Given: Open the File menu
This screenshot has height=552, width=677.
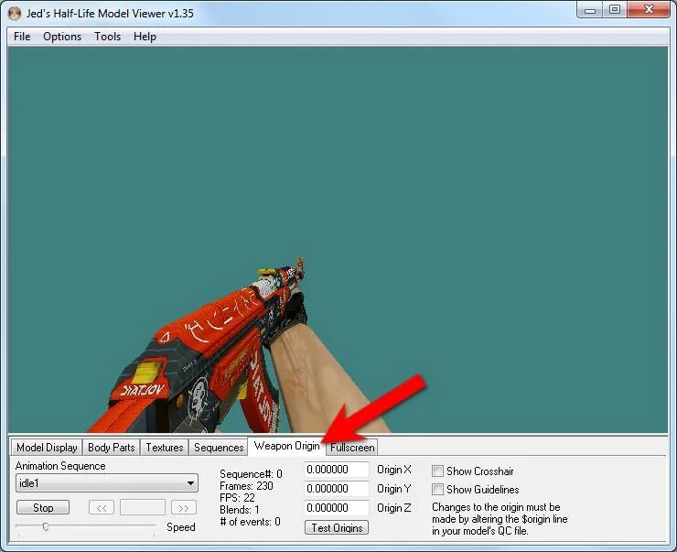Looking at the screenshot, I should (x=22, y=37).
